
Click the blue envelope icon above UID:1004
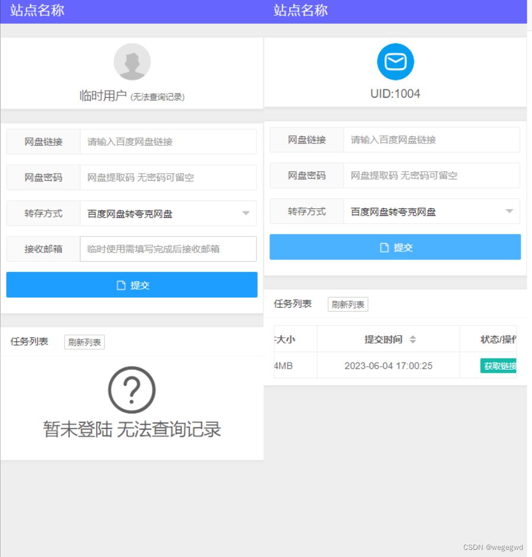pos(395,61)
